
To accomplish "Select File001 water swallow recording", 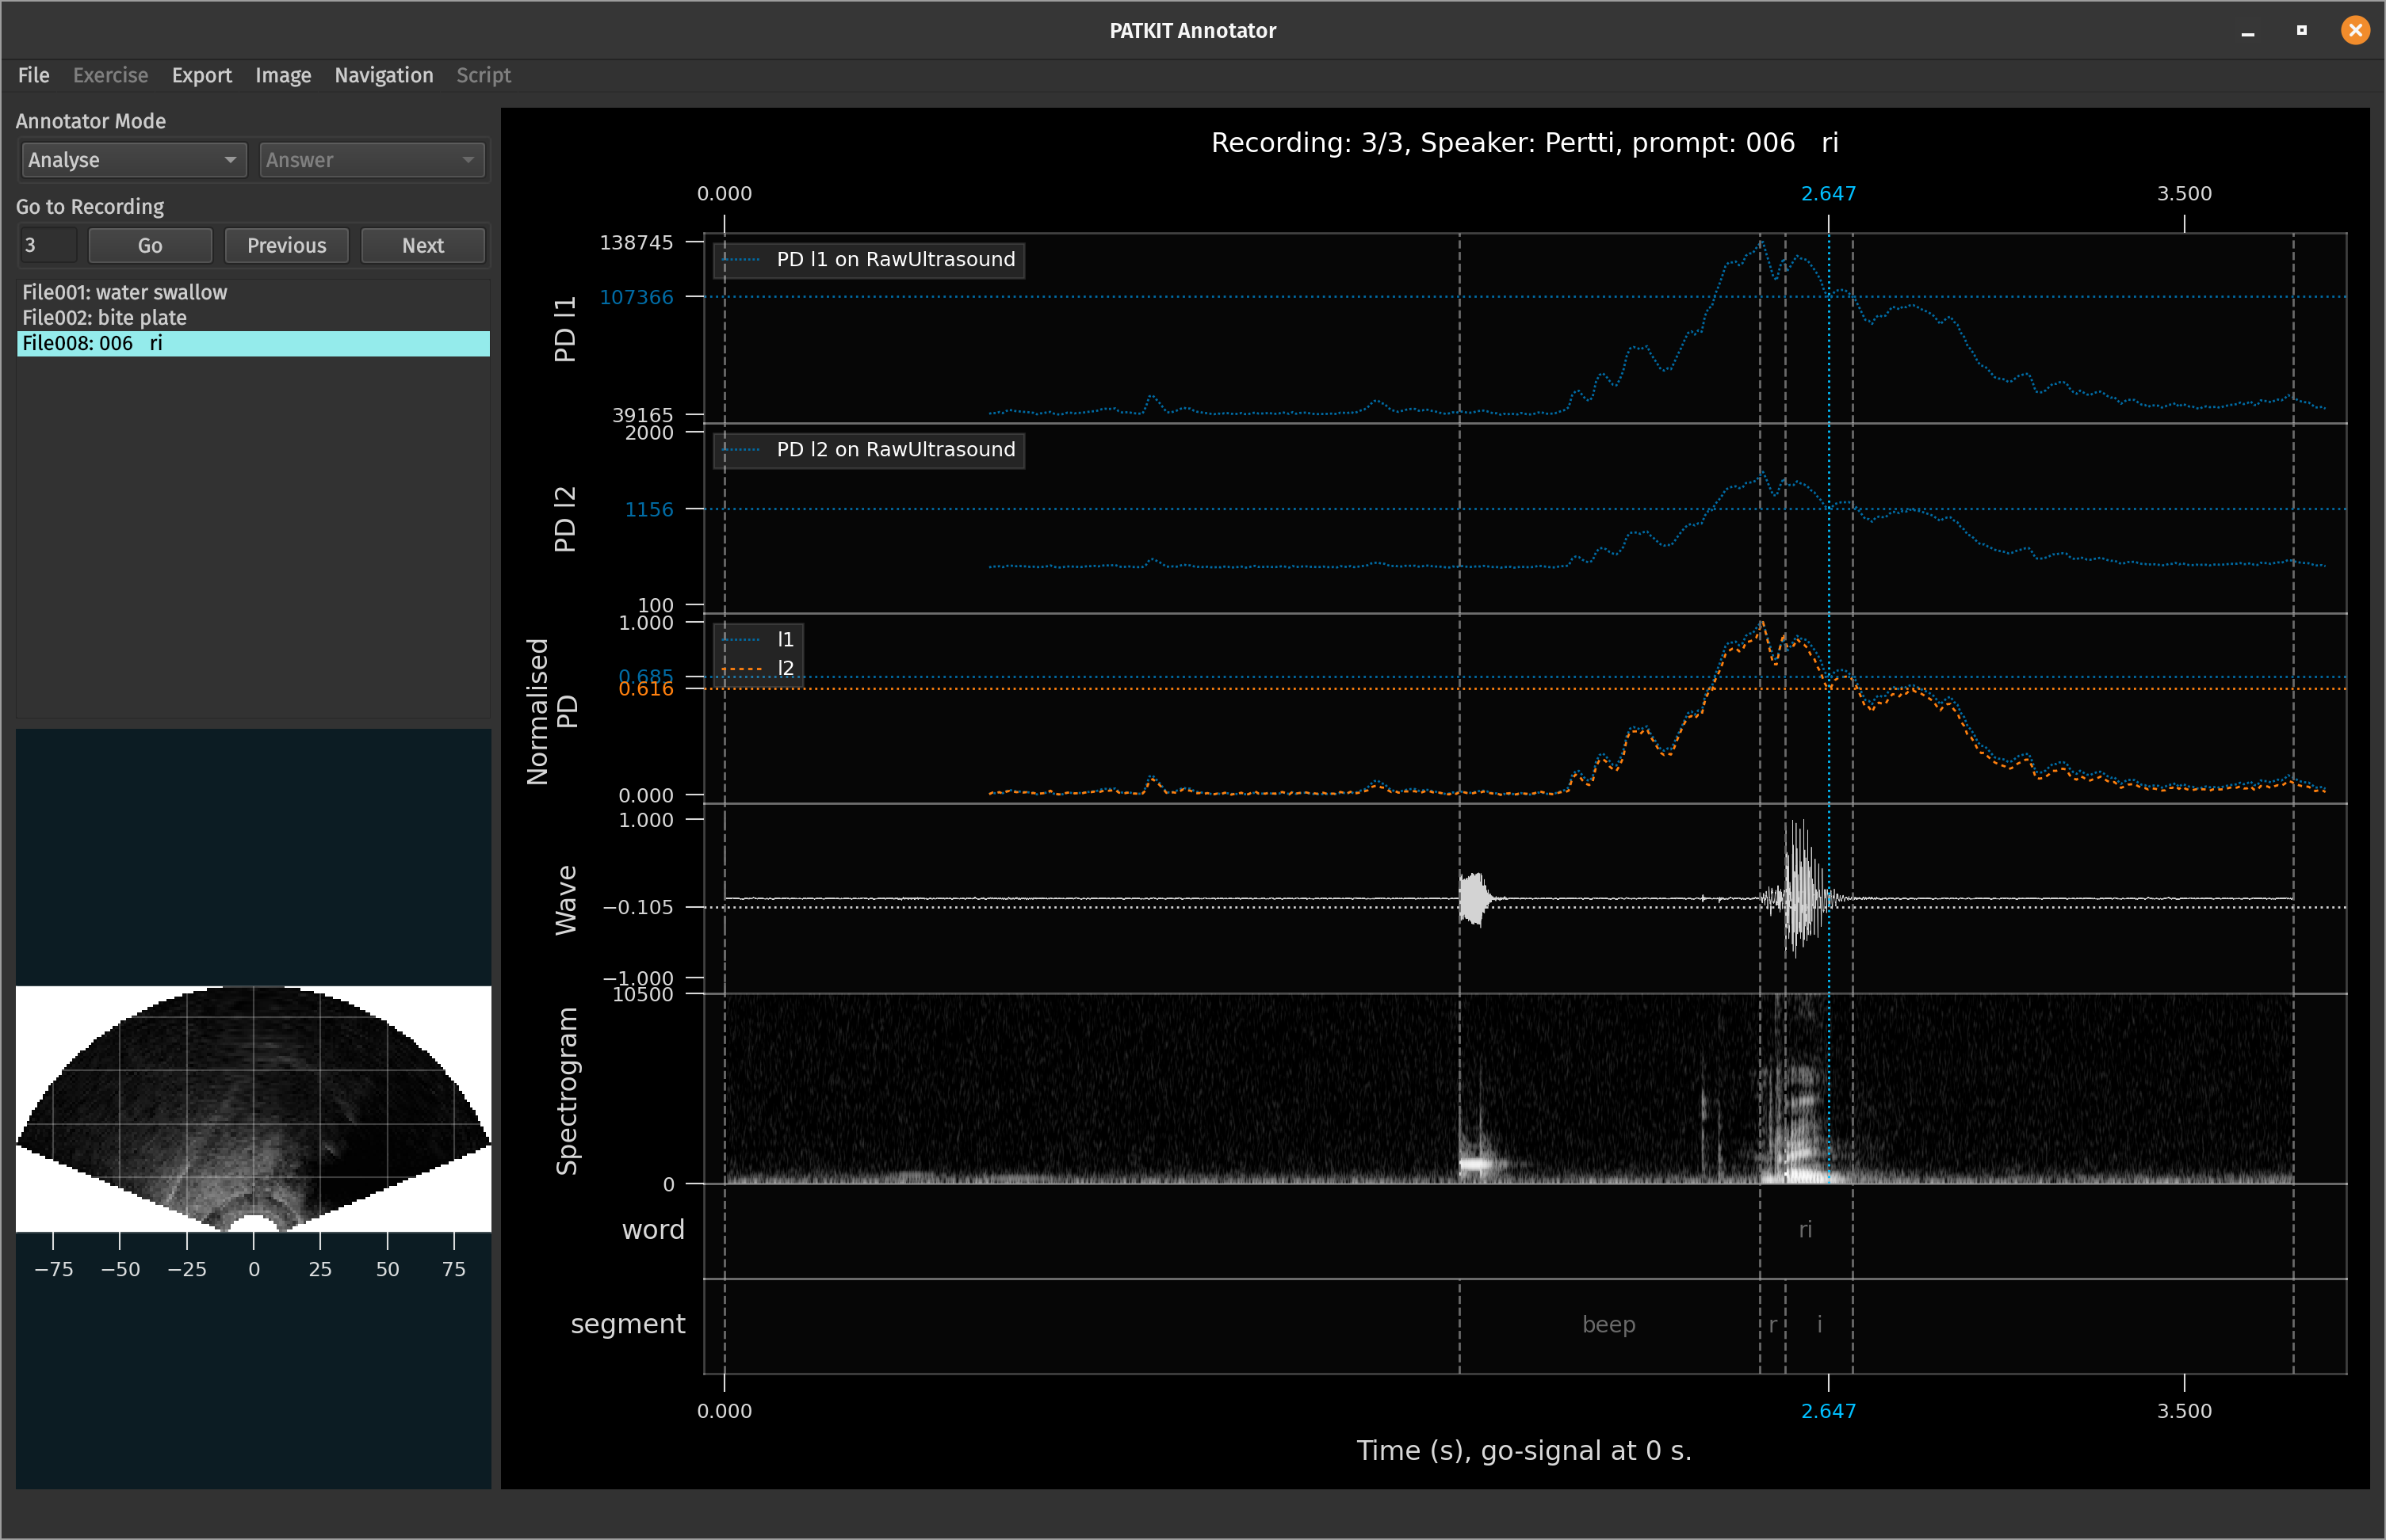I will [125, 292].
